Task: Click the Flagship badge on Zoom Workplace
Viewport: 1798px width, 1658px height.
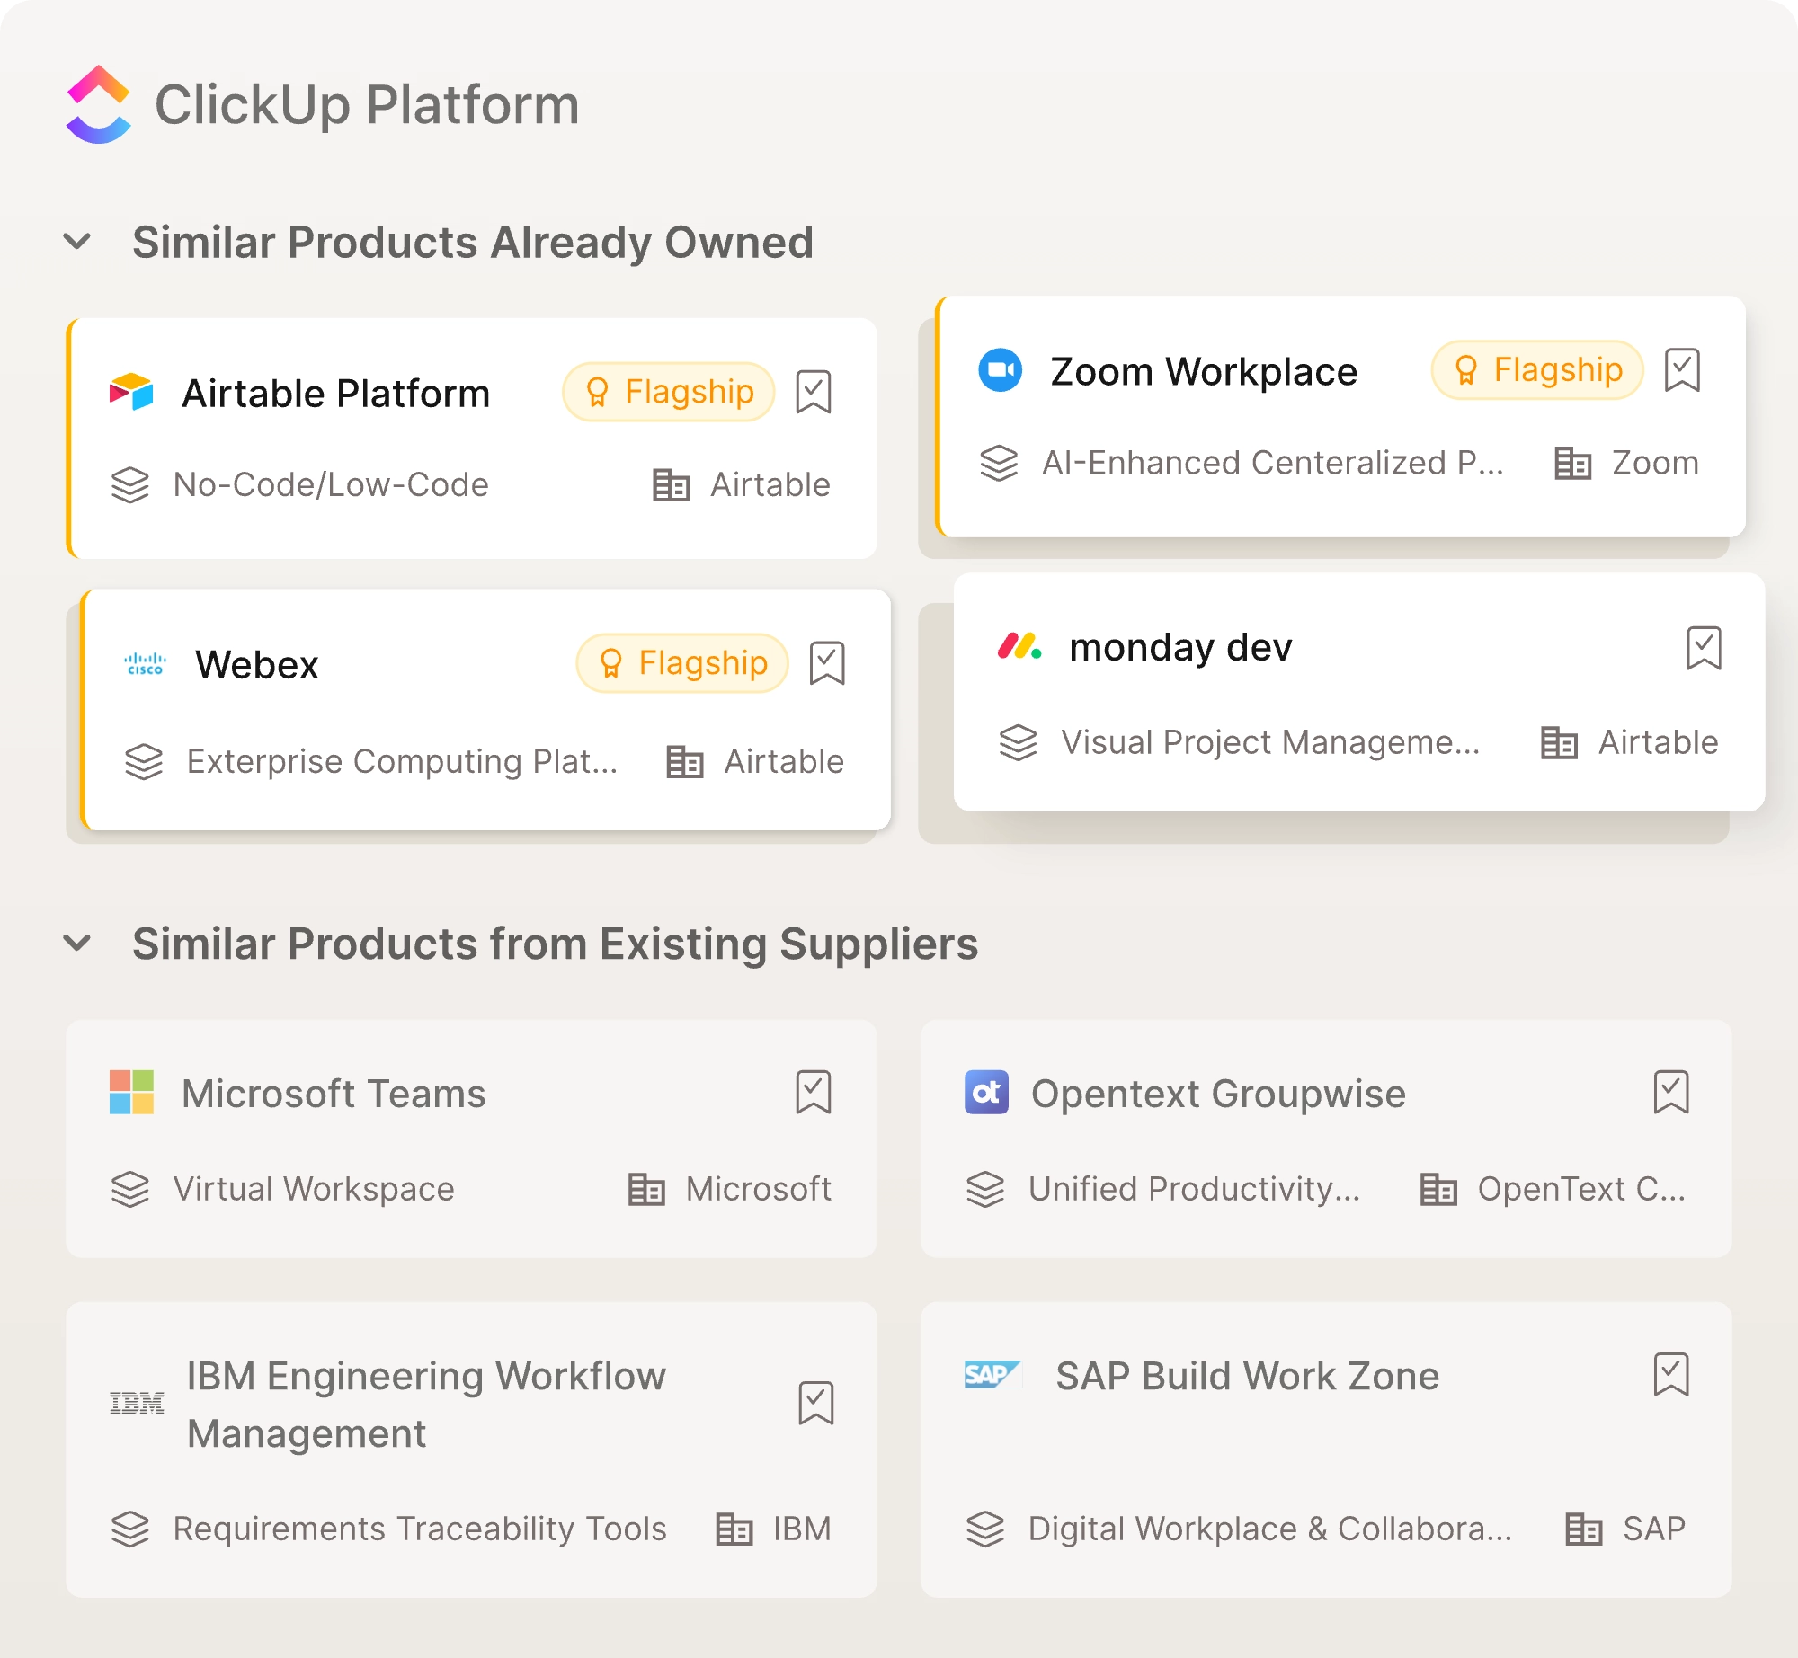Action: pyautogui.click(x=1535, y=370)
